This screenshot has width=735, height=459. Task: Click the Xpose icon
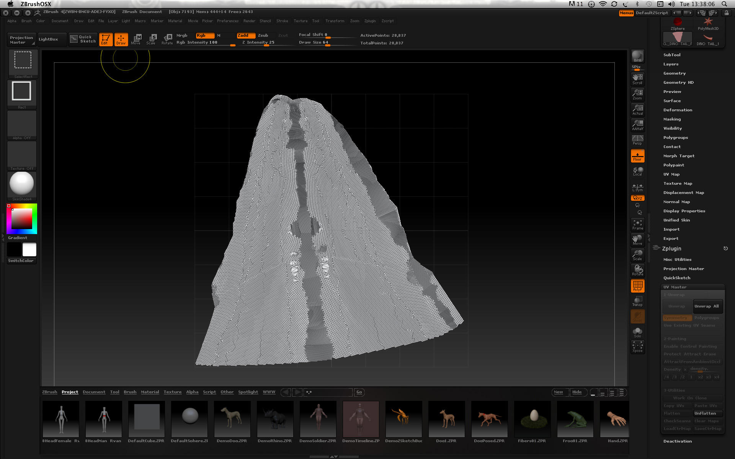click(637, 347)
